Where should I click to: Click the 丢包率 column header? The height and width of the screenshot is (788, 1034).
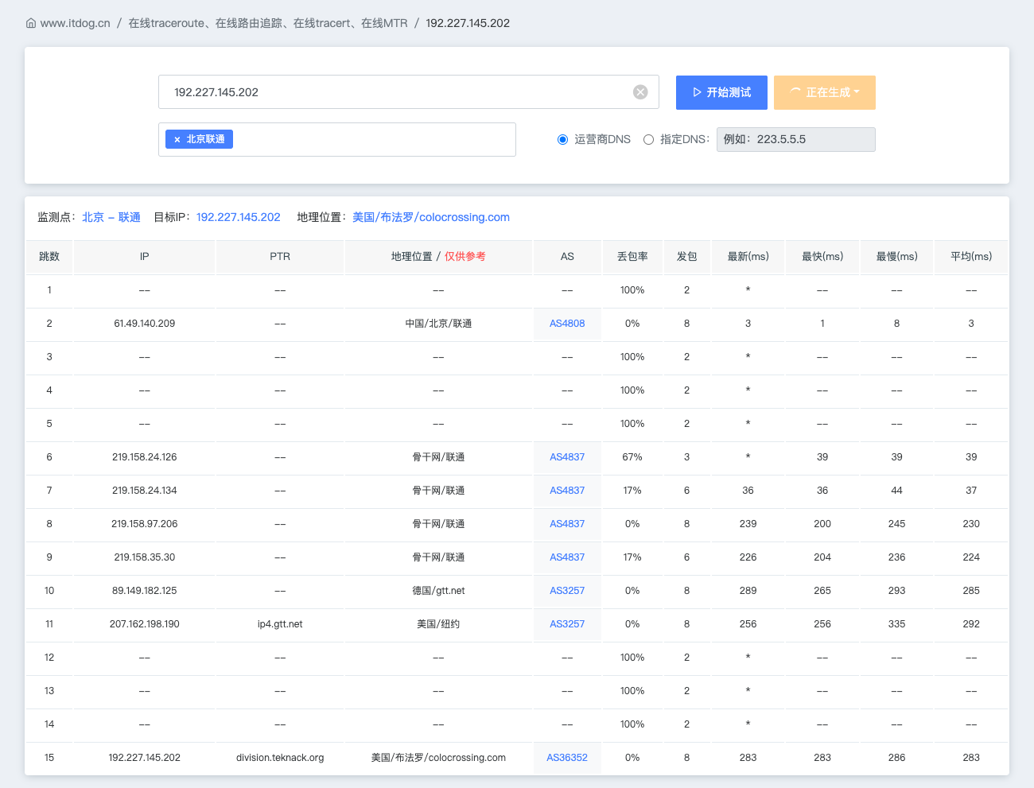632,257
